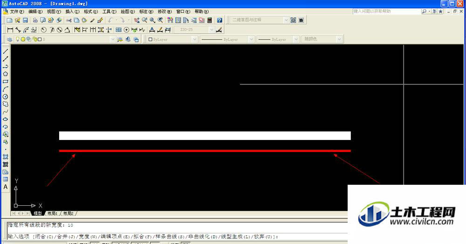Select the Polygon draw tool
The height and width of the screenshot is (244, 466).
pos(5,74)
